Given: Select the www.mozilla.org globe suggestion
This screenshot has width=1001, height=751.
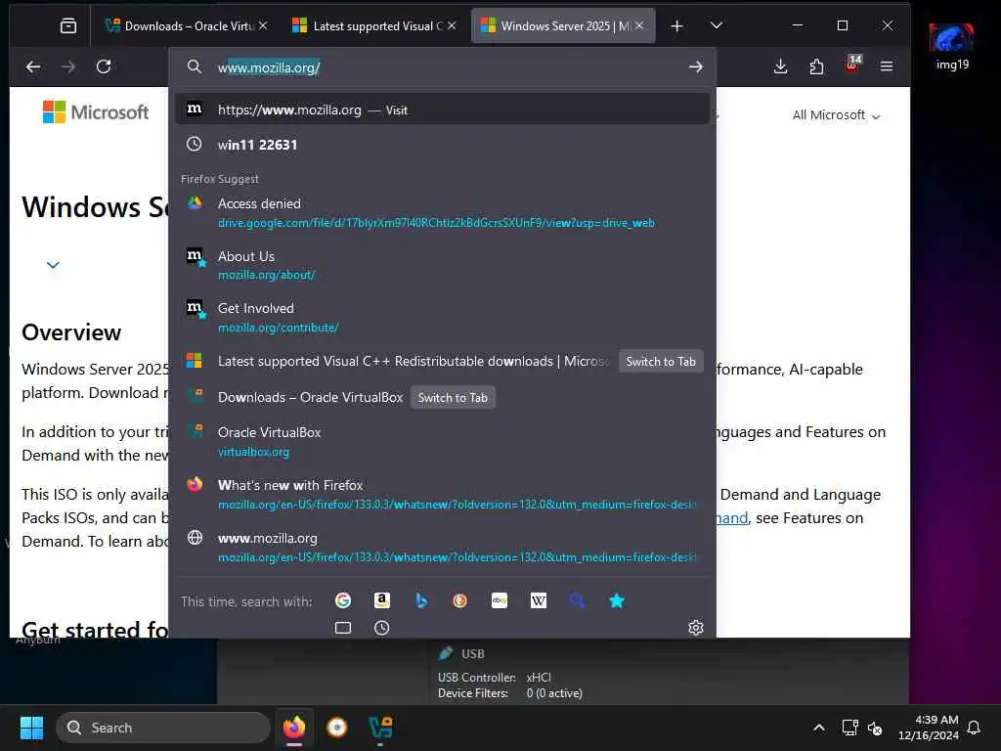Looking at the screenshot, I should 443,548.
